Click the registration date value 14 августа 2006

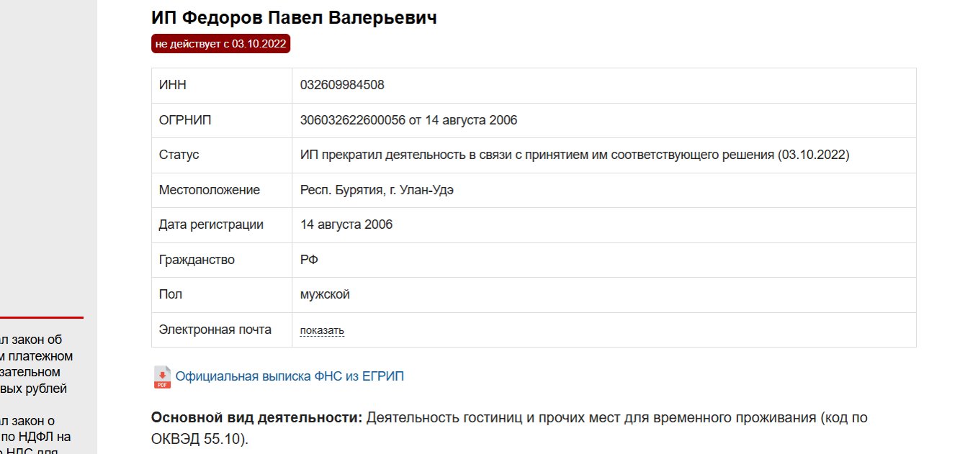click(346, 224)
